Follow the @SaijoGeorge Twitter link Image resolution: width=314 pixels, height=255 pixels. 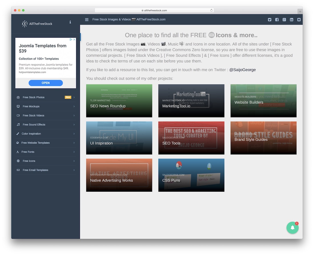click(x=242, y=70)
